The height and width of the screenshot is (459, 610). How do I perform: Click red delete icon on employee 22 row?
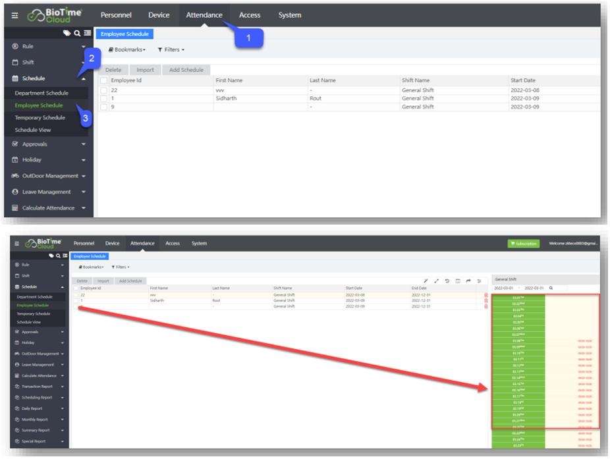[x=486, y=295]
